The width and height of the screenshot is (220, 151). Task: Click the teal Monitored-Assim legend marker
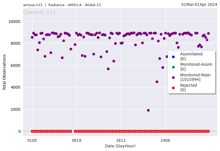click(173, 67)
